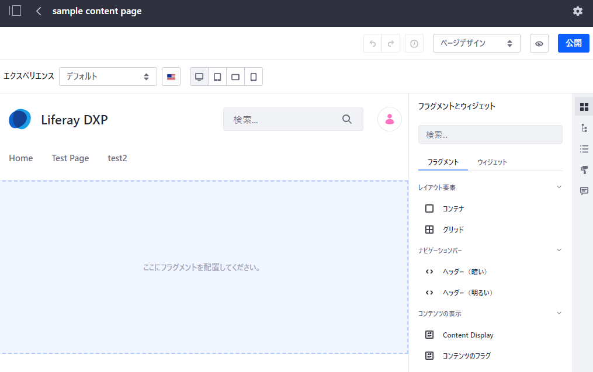Open the page contents list icon
Image resolution: width=593 pixels, height=372 pixels.
(x=584, y=149)
